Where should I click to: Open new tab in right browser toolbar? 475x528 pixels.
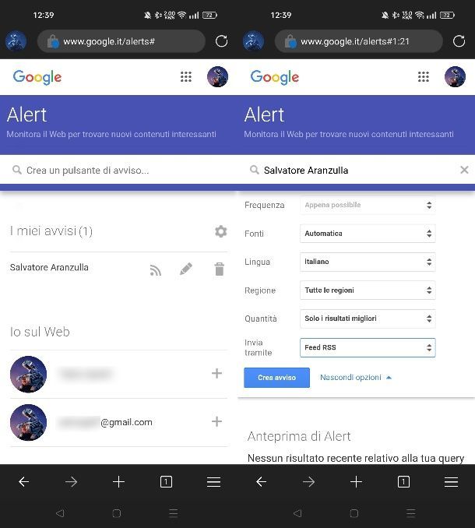click(x=356, y=482)
